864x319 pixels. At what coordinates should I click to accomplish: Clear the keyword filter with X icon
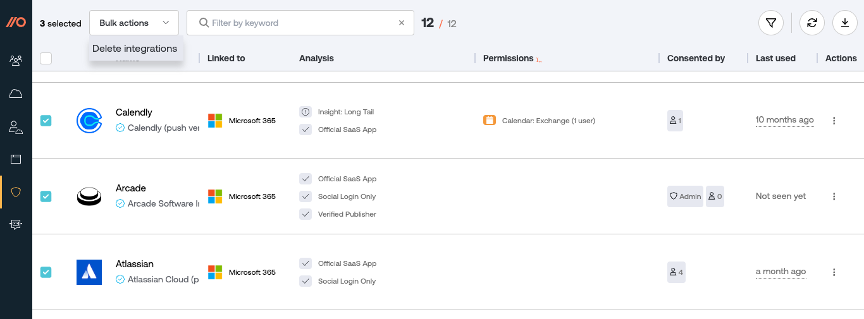(x=401, y=23)
